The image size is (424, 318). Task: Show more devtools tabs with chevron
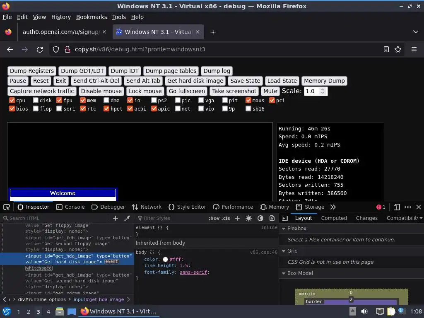(x=333, y=207)
